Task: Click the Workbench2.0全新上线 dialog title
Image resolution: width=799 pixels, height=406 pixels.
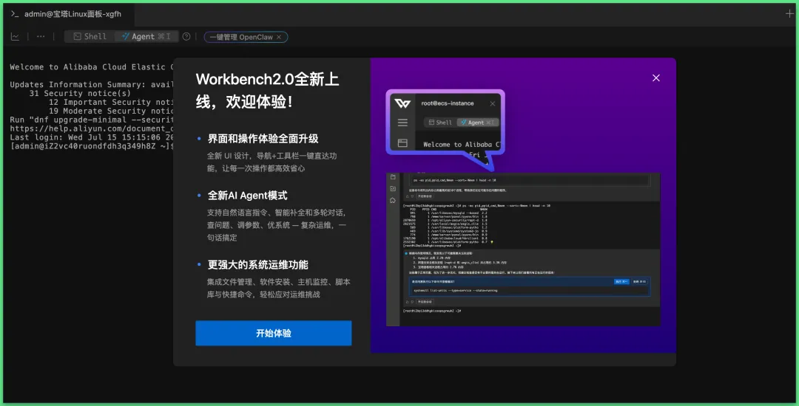Action: point(268,91)
